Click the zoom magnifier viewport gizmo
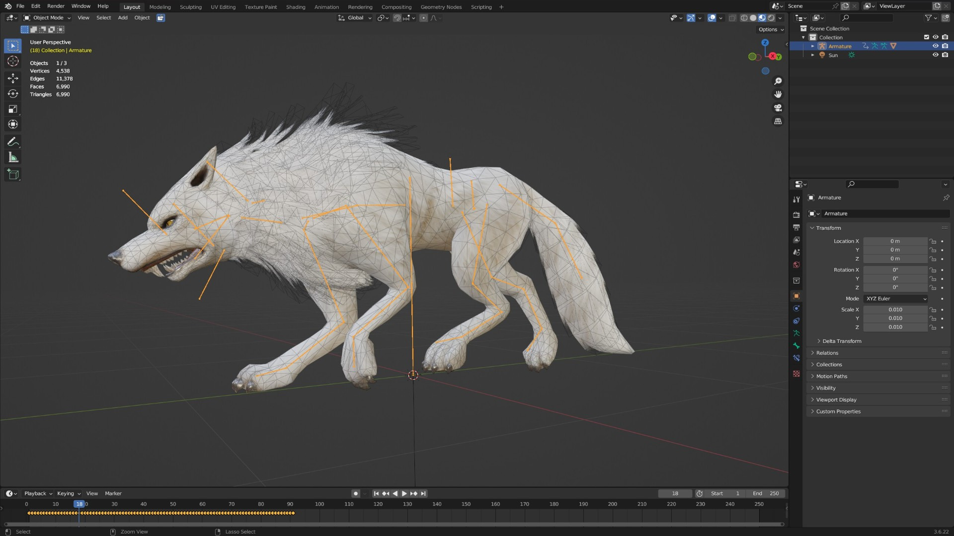The width and height of the screenshot is (954, 536). [x=778, y=81]
